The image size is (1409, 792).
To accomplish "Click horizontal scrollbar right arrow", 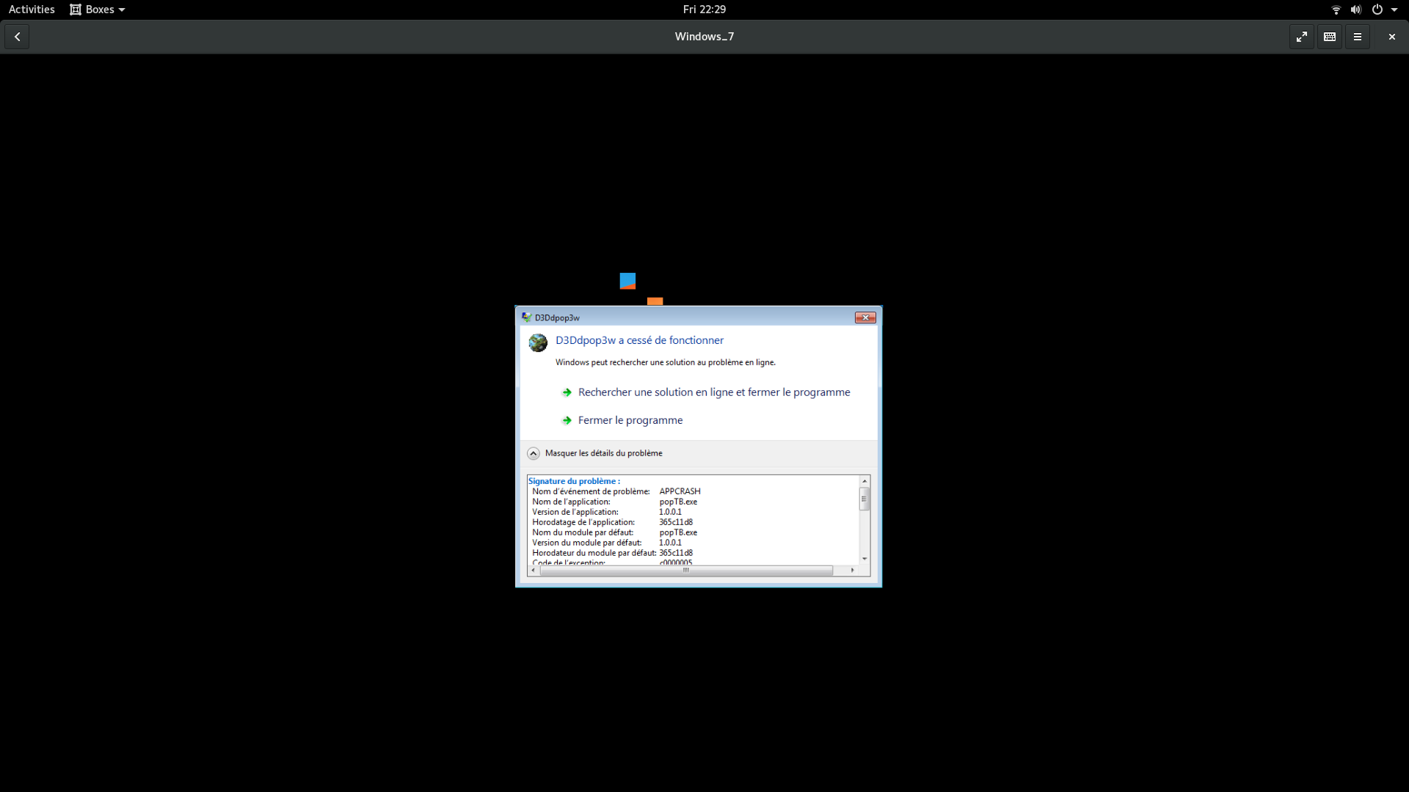I will 852,570.
